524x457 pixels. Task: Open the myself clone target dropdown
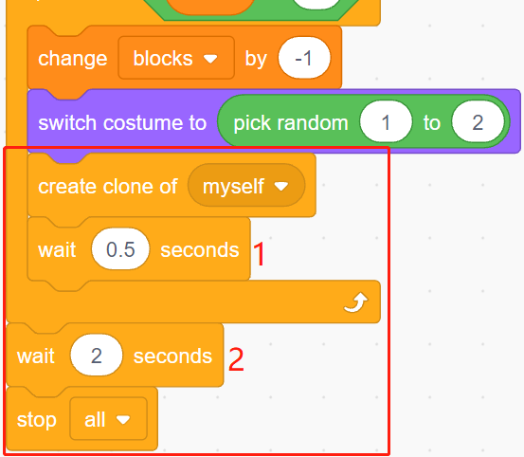click(246, 186)
